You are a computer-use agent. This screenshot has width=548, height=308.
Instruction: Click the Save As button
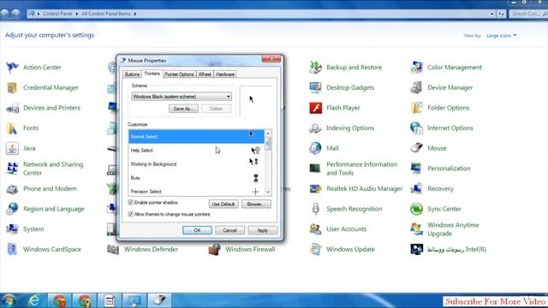[183, 109]
